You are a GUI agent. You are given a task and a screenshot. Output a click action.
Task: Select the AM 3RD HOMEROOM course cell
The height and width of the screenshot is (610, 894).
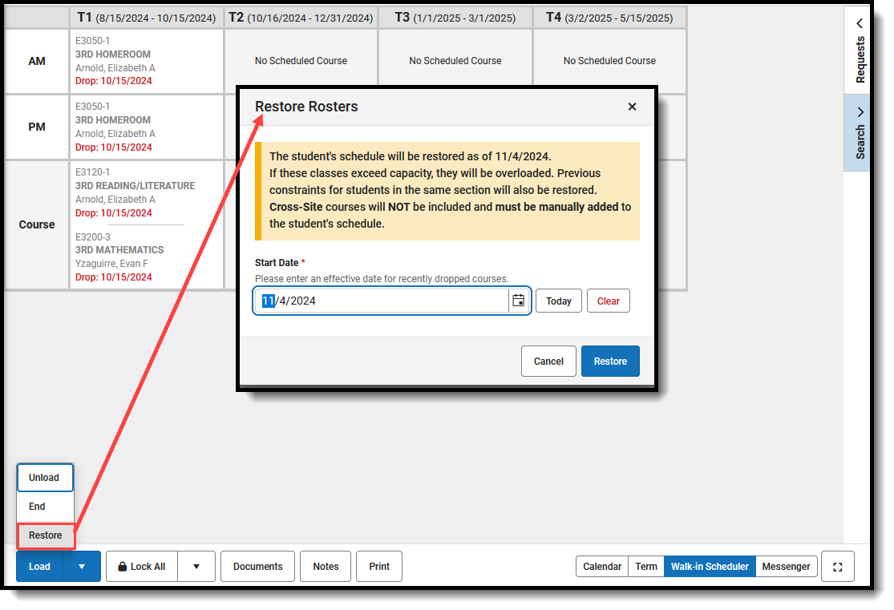(146, 61)
